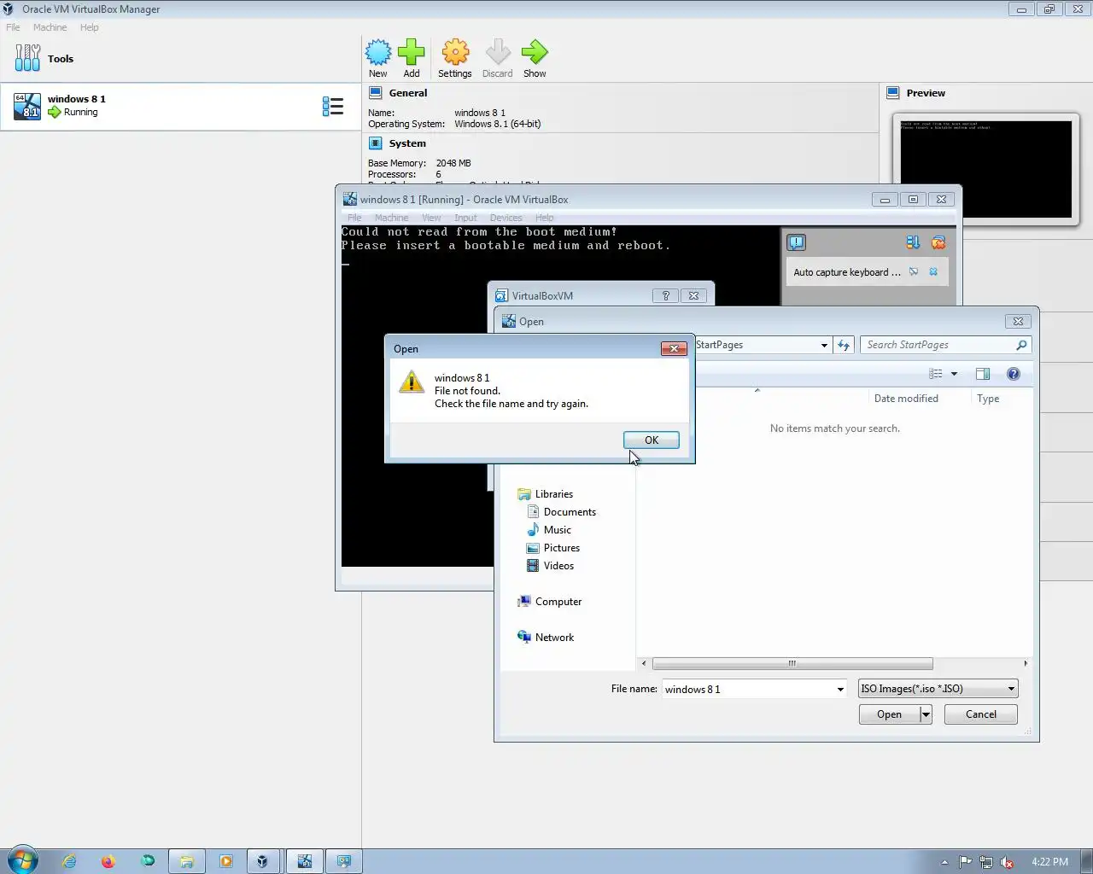The height and width of the screenshot is (874, 1093).
Task: Open the Windows Start orb
Action: (x=22, y=860)
